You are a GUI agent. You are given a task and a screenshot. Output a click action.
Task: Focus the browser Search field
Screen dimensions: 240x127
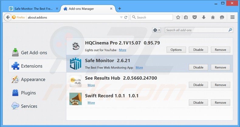(152, 17)
